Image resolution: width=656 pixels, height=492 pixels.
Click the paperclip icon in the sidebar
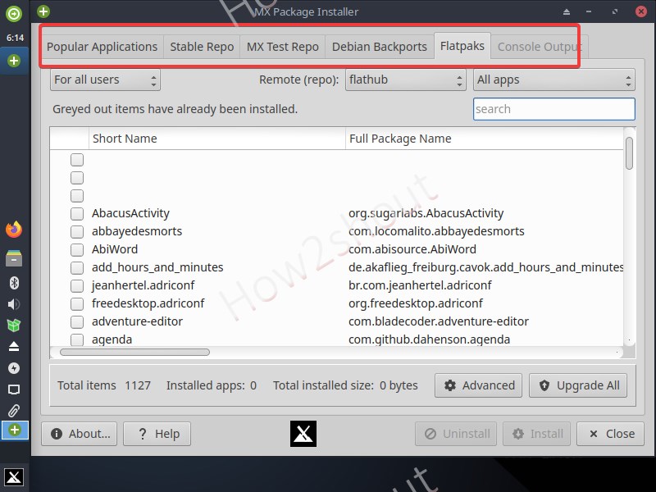coord(13,410)
